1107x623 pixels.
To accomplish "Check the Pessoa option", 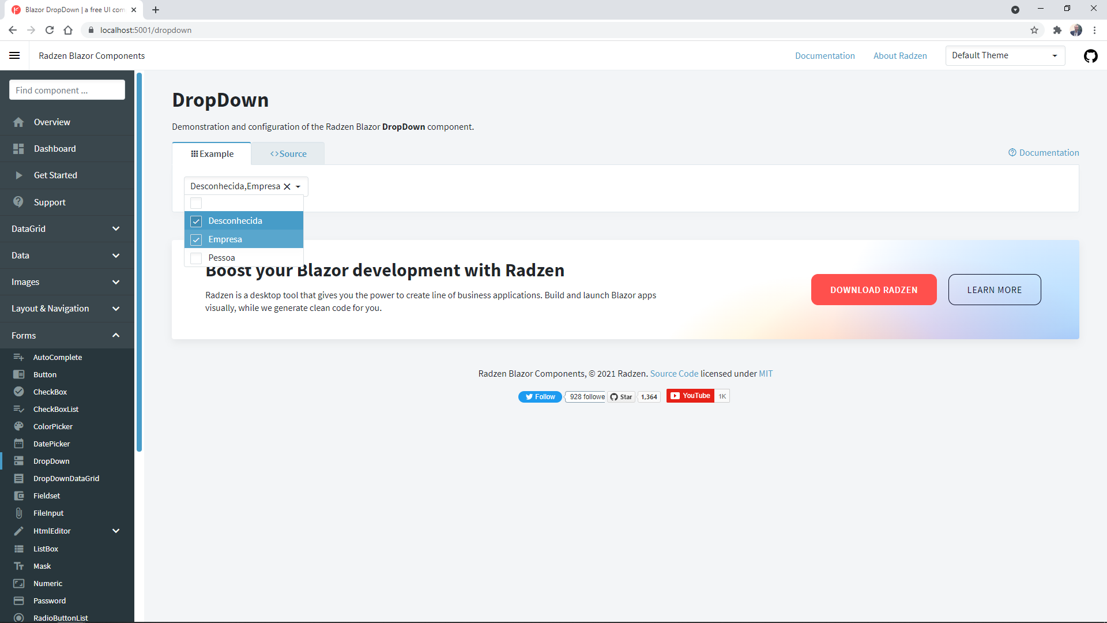I will pos(196,258).
